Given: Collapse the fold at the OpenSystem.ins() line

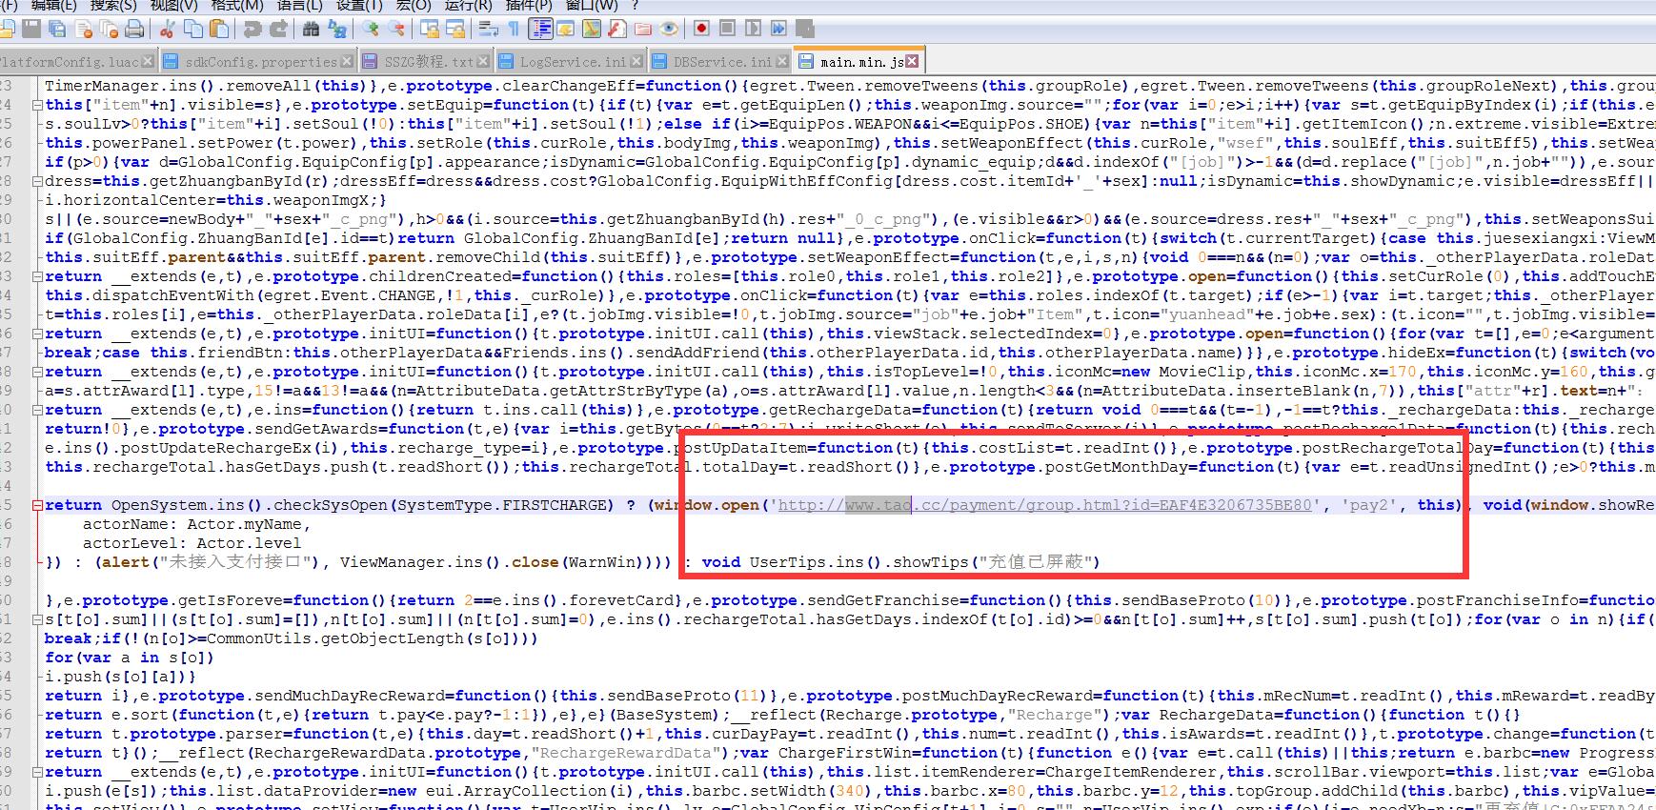Looking at the screenshot, I should coord(37,505).
